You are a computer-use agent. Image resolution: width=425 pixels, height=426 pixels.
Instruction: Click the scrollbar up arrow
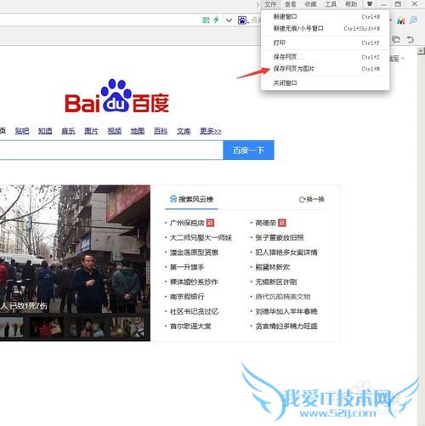[421, 51]
